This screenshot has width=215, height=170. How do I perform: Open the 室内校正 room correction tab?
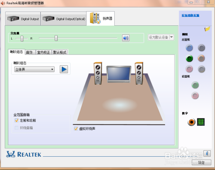[43, 52]
